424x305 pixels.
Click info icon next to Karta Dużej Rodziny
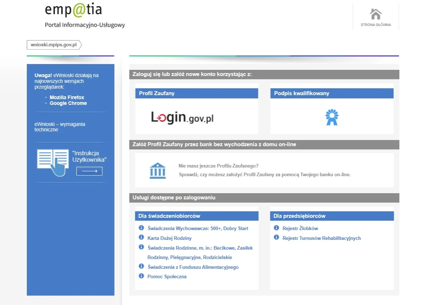tap(141, 237)
